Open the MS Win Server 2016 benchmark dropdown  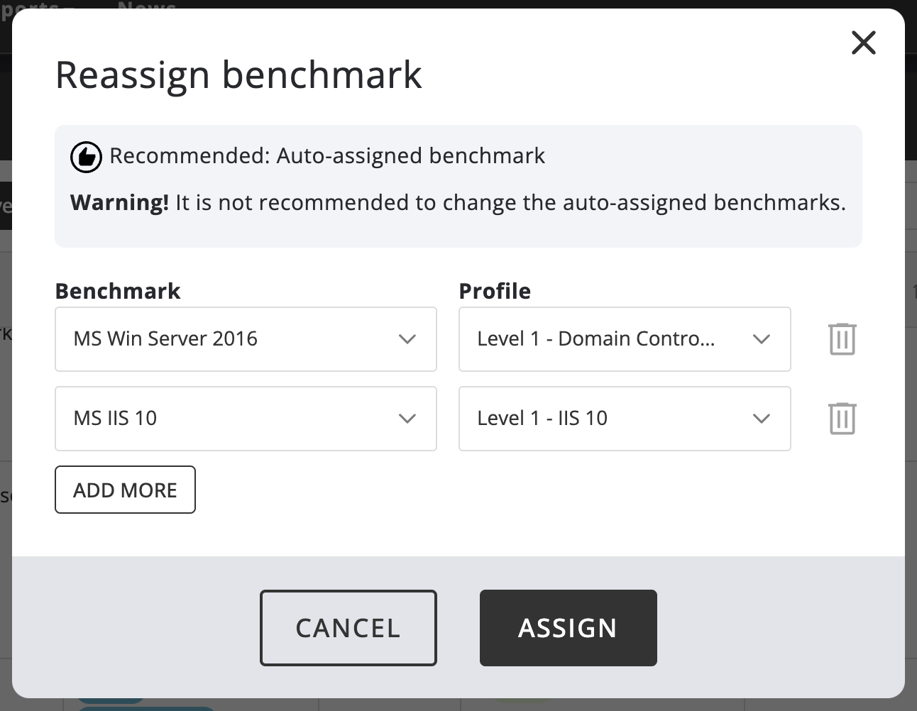click(234, 339)
